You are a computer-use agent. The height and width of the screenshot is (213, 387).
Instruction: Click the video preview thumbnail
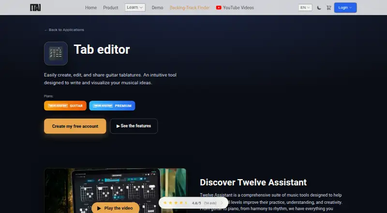point(115,191)
